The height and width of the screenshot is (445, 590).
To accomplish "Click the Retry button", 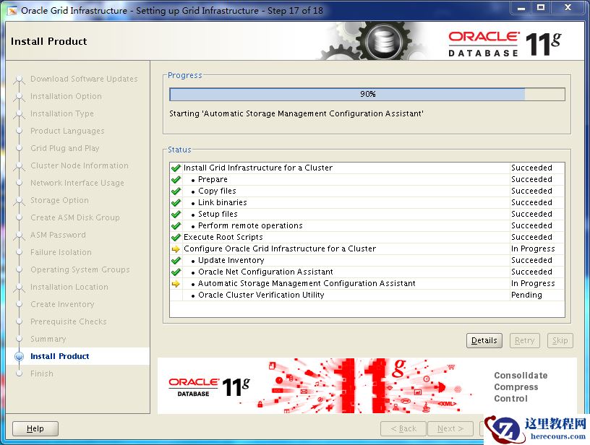I will (x=524, y=340).
